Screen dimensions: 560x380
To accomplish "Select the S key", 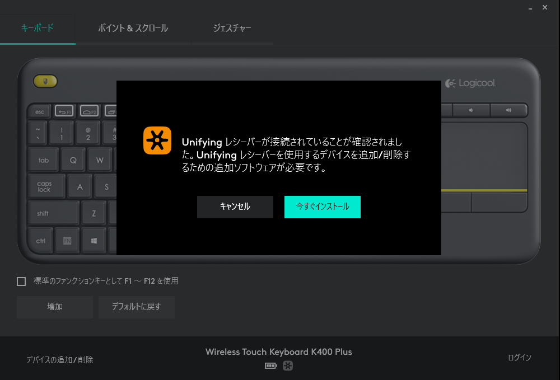I will pos(106,186).
